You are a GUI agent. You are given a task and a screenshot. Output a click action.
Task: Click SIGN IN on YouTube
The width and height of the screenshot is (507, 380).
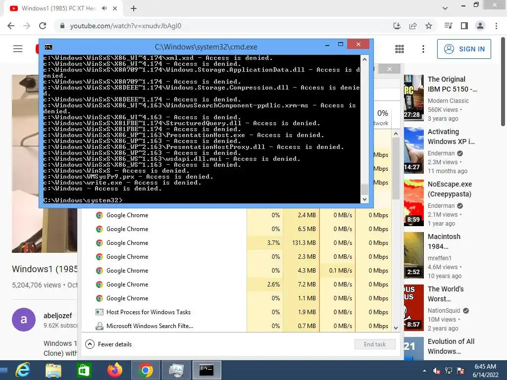coord(464,49)
